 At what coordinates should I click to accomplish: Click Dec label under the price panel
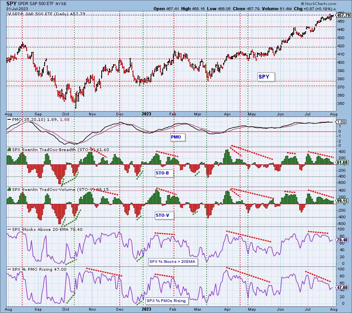pyautogui.click(x=120, y=114)
